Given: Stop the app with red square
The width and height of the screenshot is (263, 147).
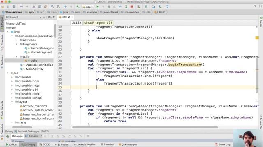Looking at the screenshot, I should tap(131, 7).
